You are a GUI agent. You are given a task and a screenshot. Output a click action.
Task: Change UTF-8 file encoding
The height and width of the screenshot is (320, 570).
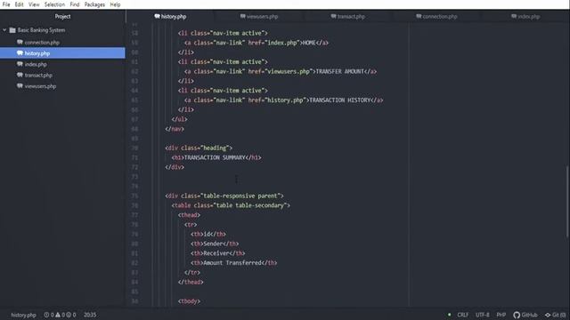pyautogui.click(x=483, y=315)
